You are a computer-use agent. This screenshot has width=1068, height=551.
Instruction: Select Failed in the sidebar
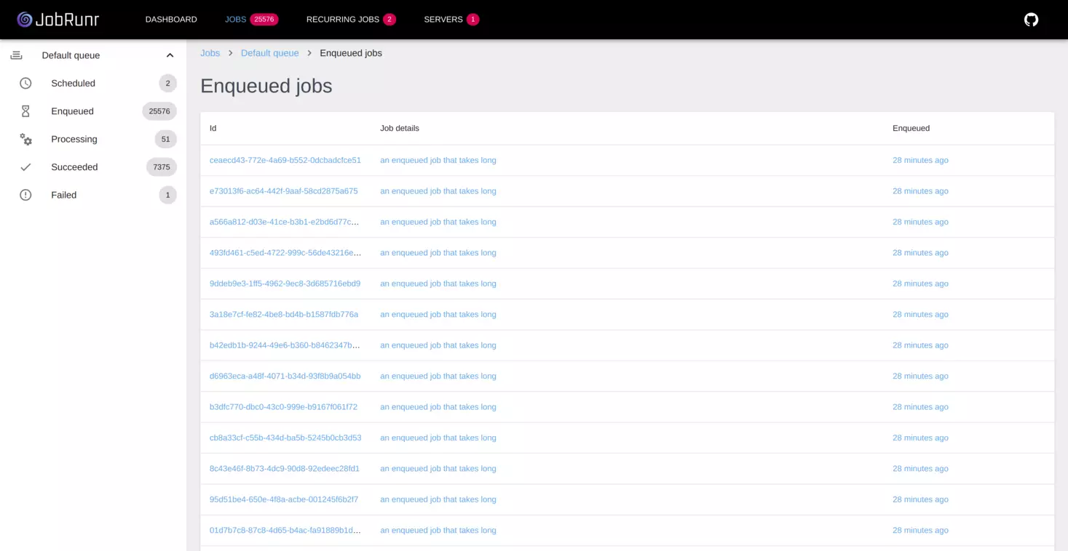tap(93, 195)
